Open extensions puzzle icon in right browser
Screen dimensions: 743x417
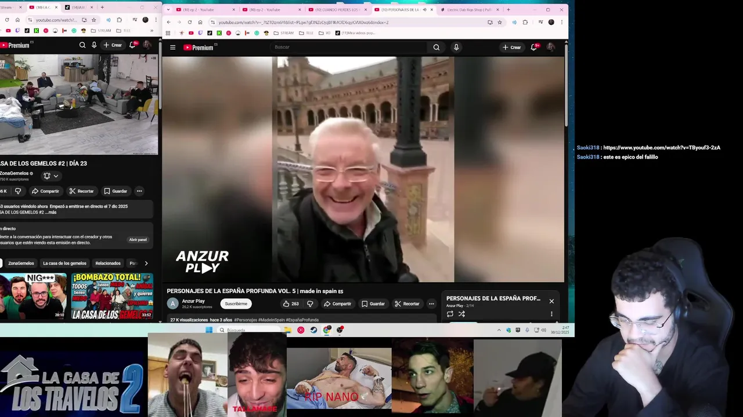pyautogui.click(x=525, y=22)
